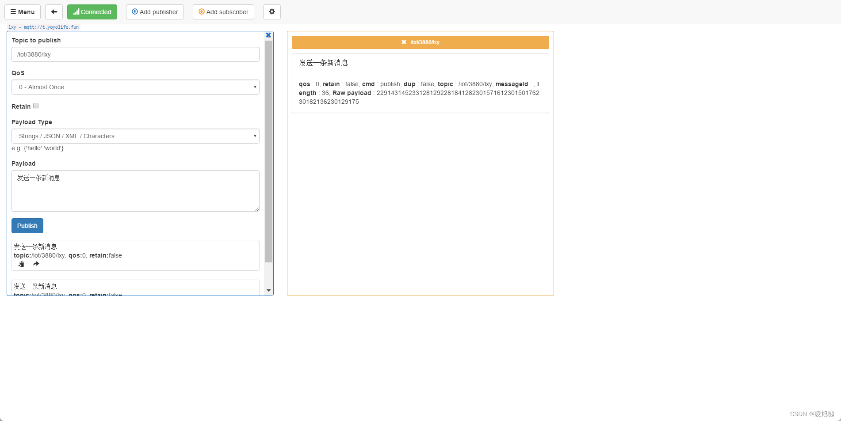Open the Menu
This screenshot has width=841, height=421.
pyautogui.click(x=23, y=11)
